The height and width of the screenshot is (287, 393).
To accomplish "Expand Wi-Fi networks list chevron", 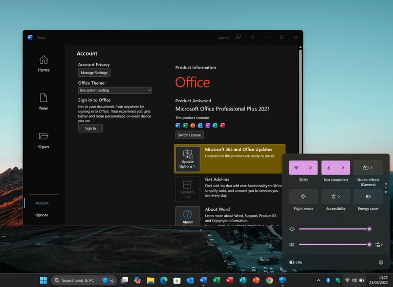I will pyautogui.click(x=311, y=168).
